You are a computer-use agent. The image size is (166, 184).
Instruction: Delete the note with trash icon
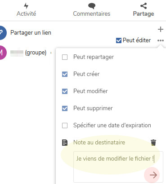pyautogui.click(x=153, y=143)
